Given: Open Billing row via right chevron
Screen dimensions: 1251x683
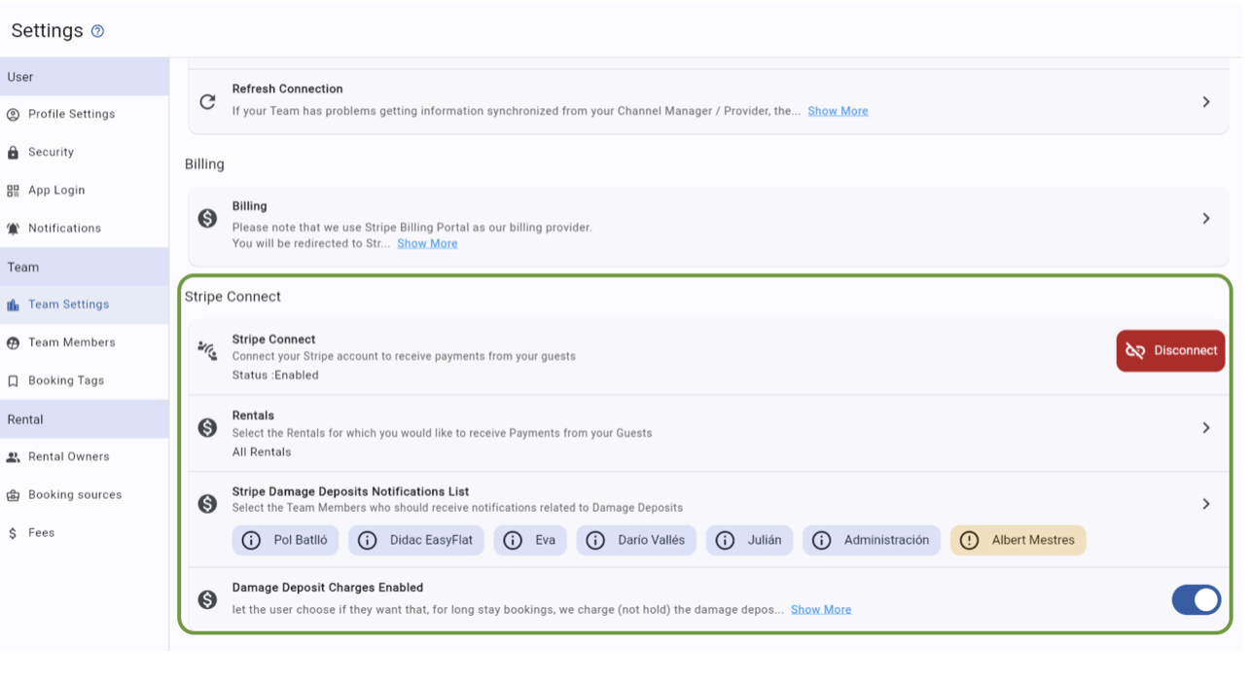Looking at the screenshot, I should [1205, 219].
